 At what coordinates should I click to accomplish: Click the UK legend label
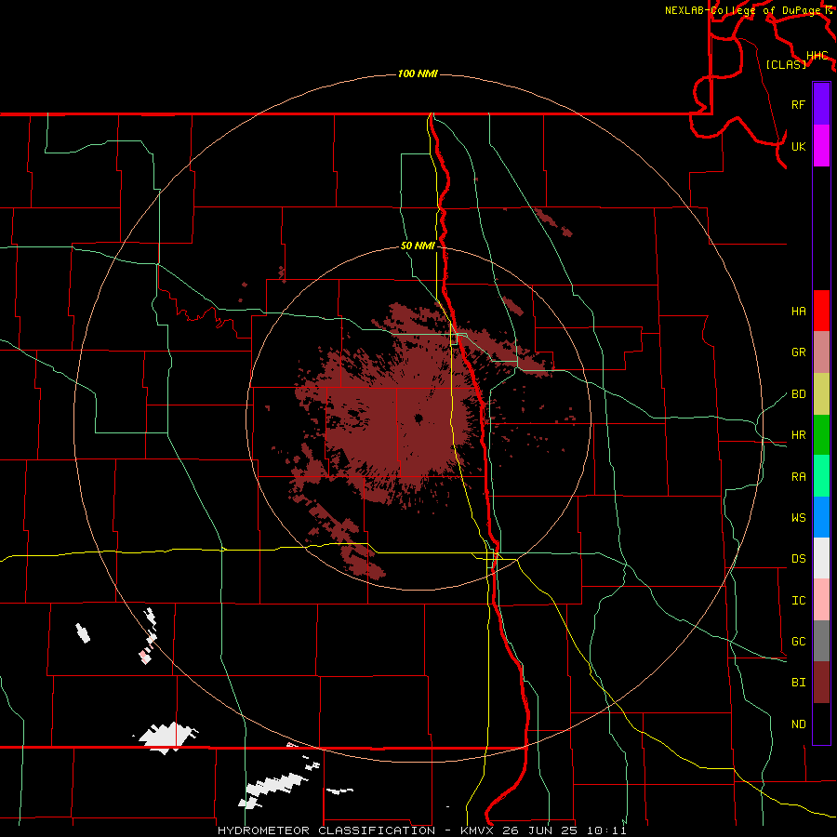coord(798,146)
